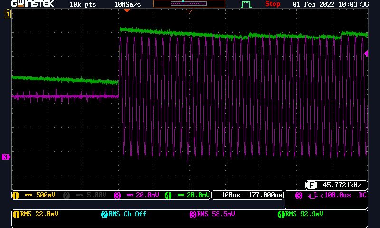This screenshot has height=228, width=380.
Task: Select channel 4 20.0mV scale indicator
Action: tap(187, 195)
